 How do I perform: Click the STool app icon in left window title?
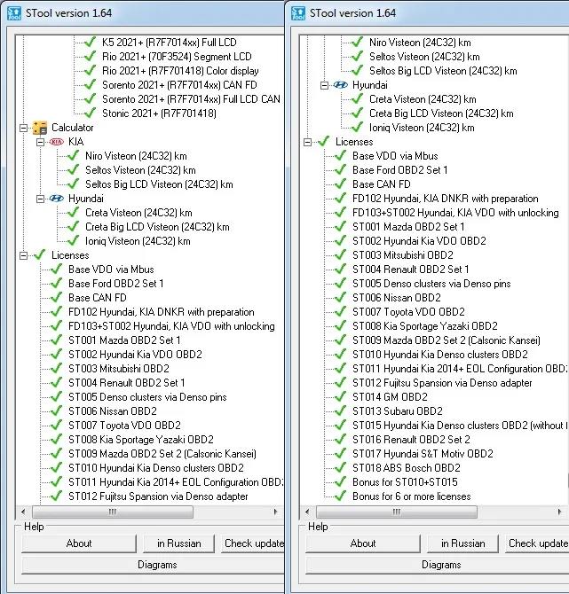coord(14,13)
